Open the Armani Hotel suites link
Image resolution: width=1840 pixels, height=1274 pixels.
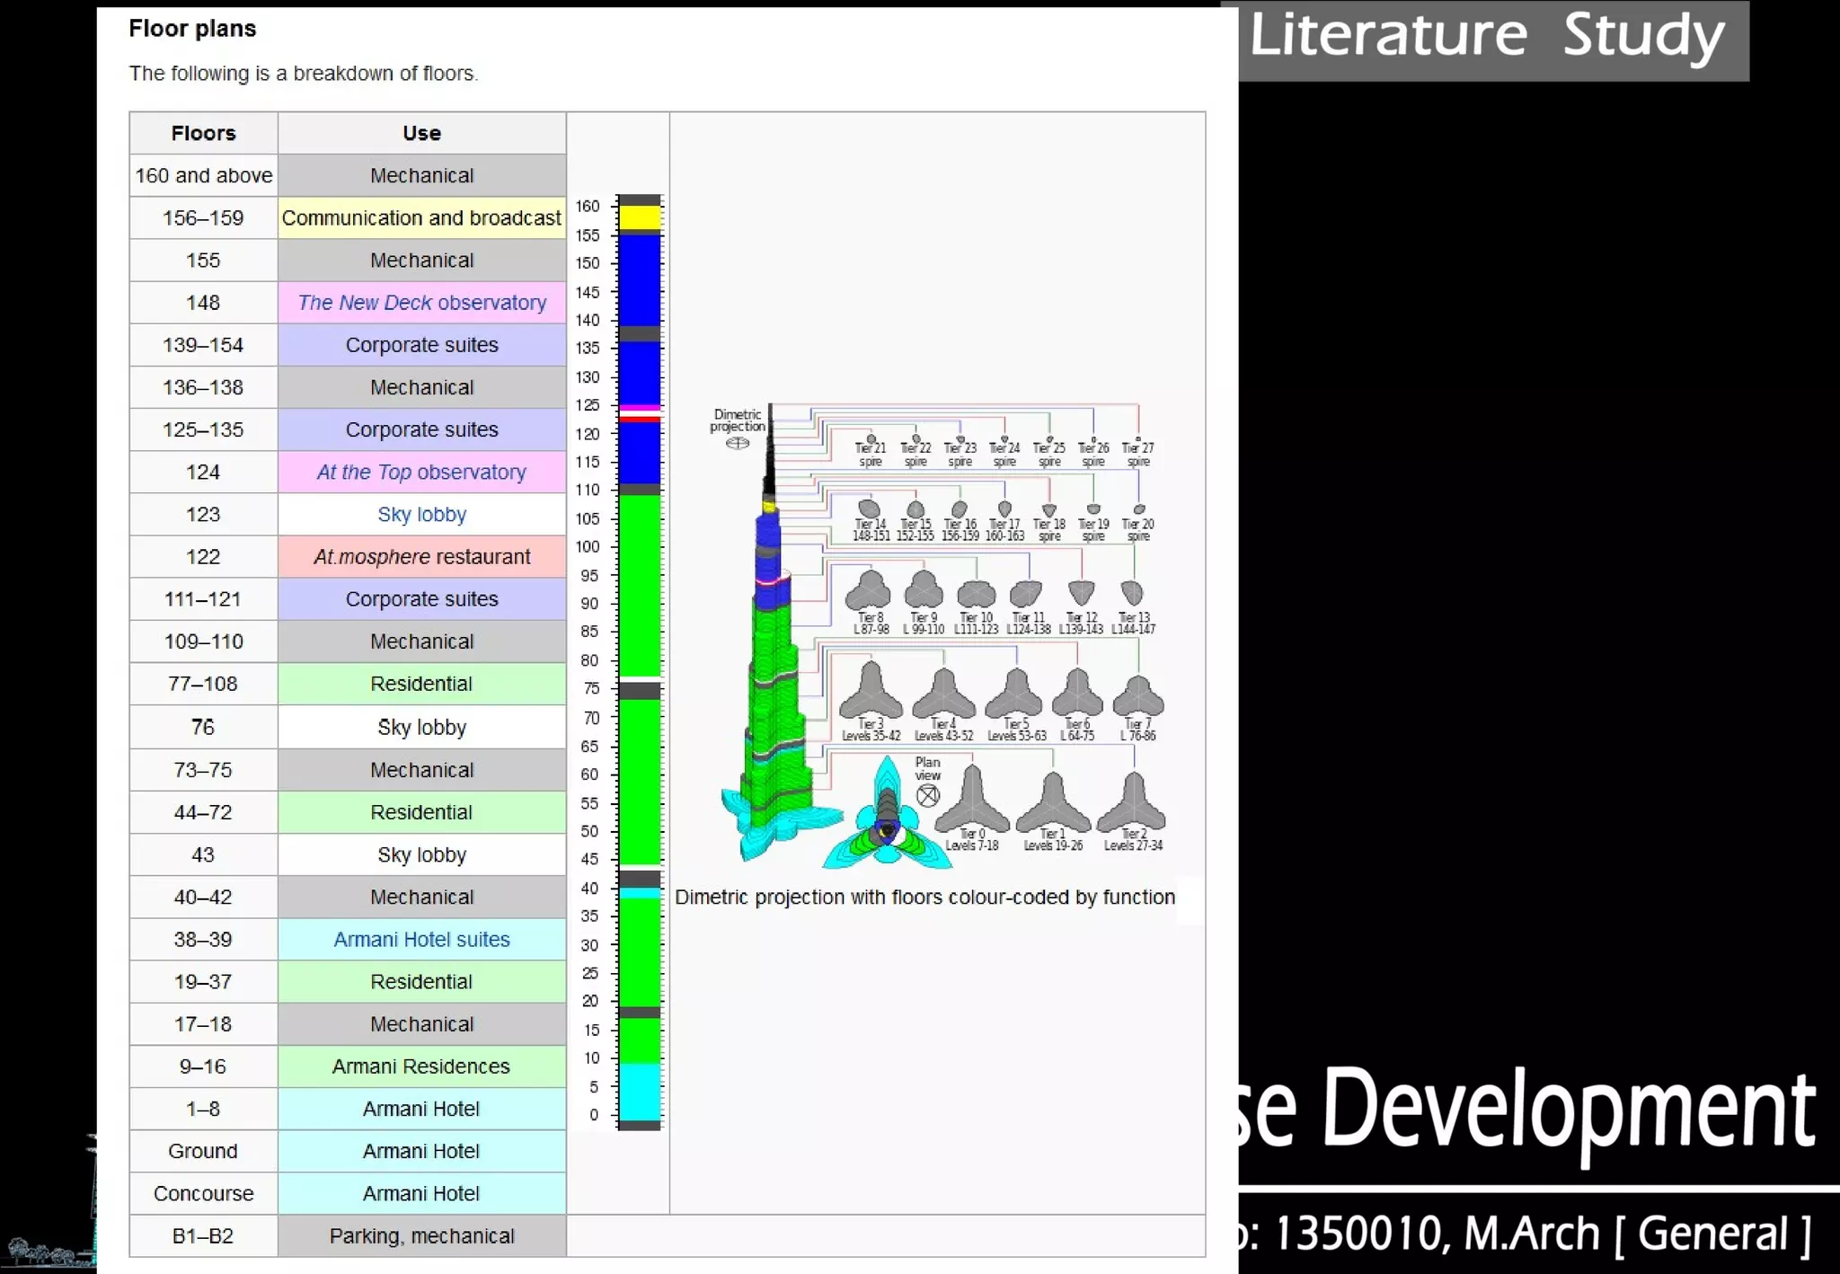[x=421, y=940]
